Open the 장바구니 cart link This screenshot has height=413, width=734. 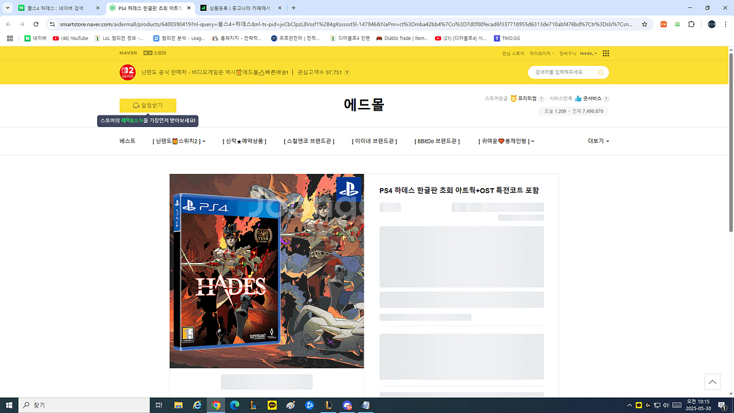point(567,54)
